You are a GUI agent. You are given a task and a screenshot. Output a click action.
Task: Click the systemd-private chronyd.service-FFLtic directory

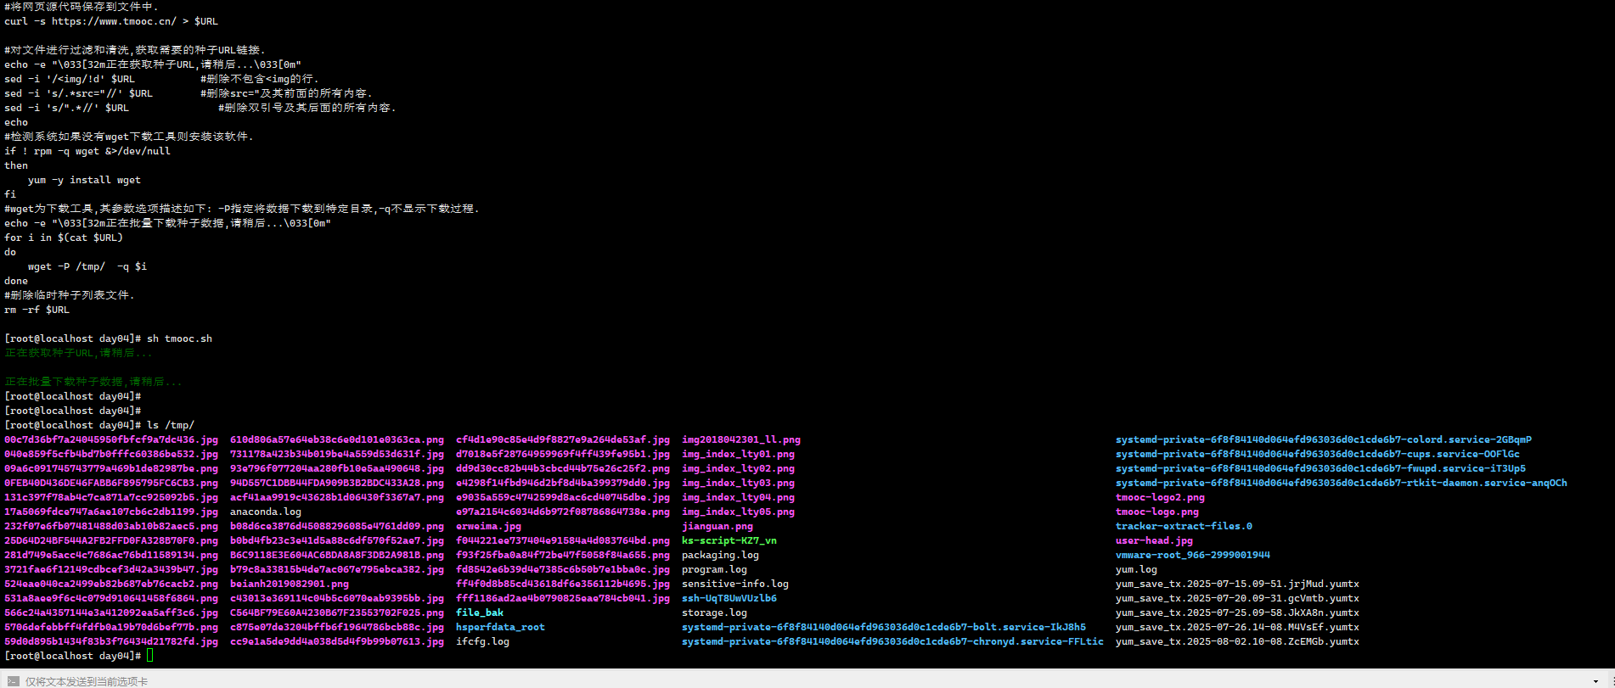coord(892,641)
